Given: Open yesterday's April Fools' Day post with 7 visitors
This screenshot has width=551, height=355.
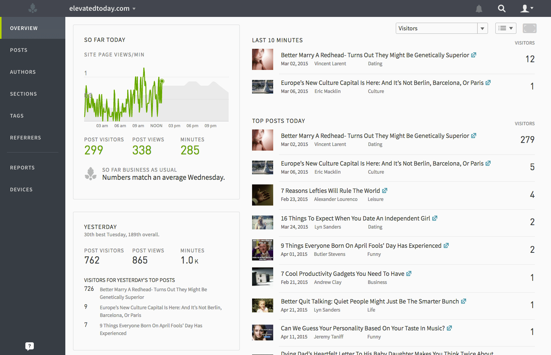Looking at the screenshot, I should [151, 329].
